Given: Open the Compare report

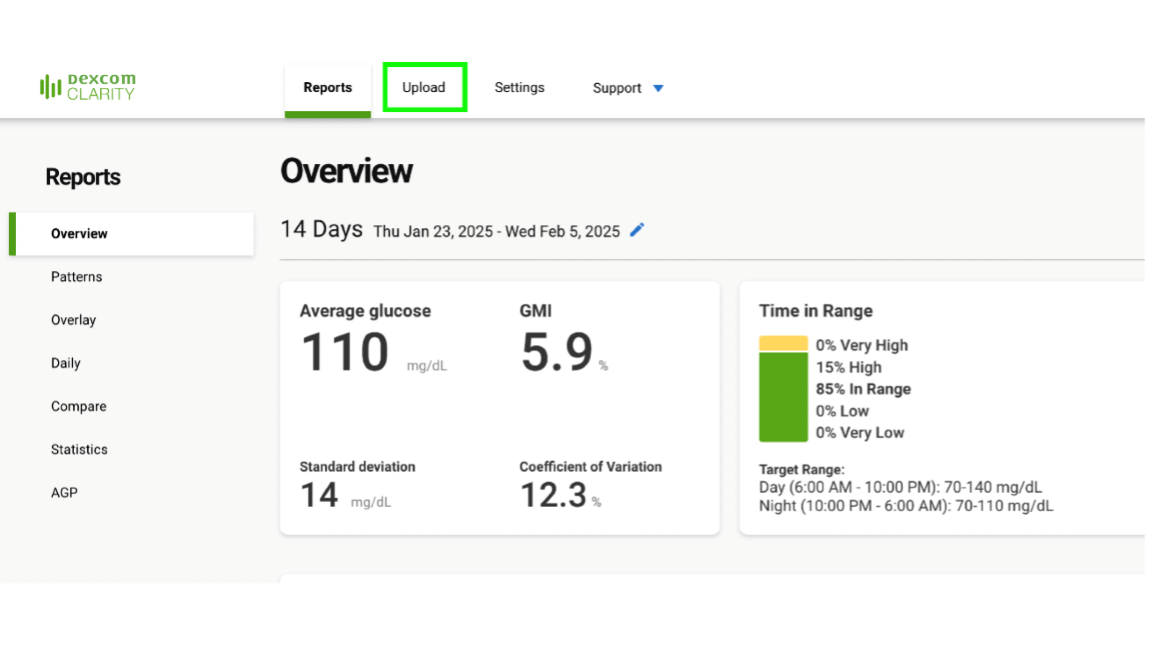Looking at the screenshot, I should tap(79, 407).
